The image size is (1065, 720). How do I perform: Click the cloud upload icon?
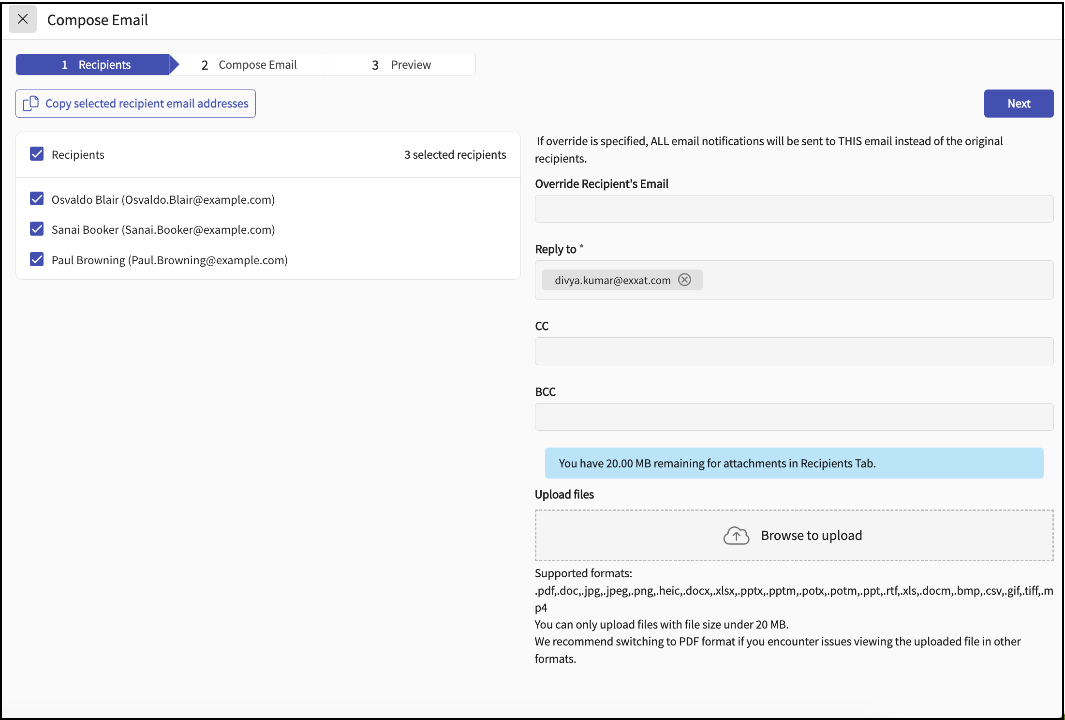(736, 536)
